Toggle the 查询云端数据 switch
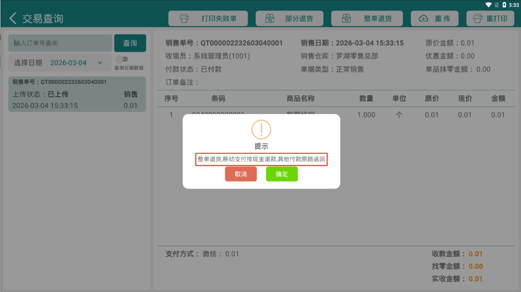Screen dimensions: 521x292 tap(122, 59)
